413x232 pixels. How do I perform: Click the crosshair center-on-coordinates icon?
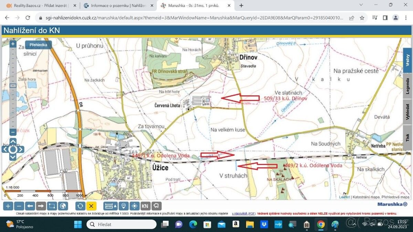point(135,206)
